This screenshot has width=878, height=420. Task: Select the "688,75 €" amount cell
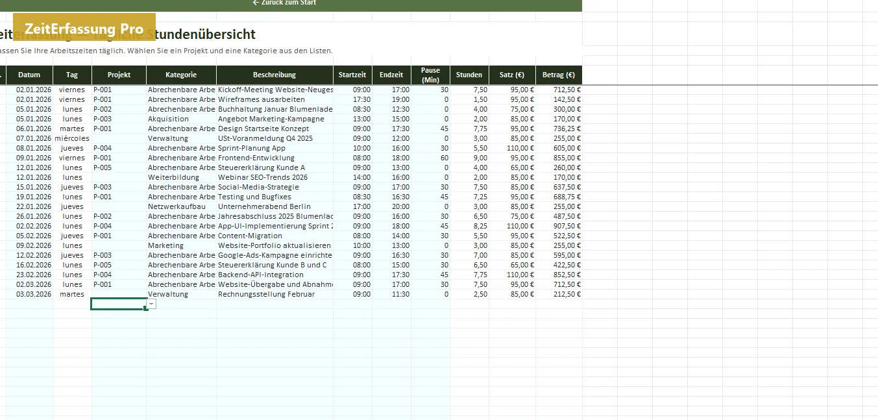(x=559, y=197)
